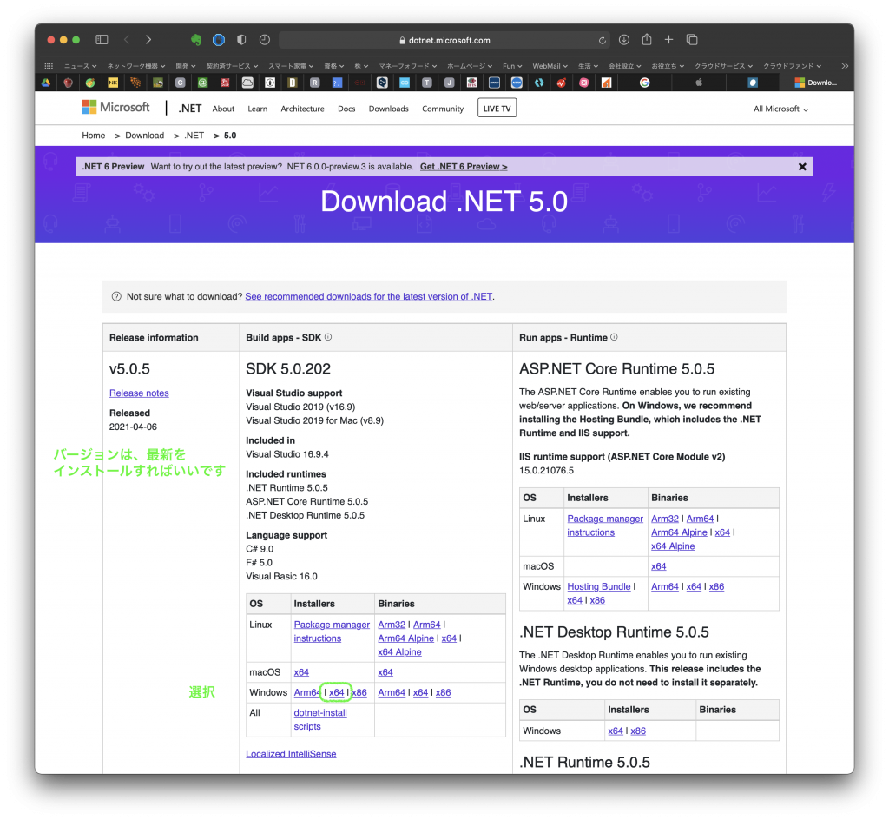Image resolution: width=889 pixels, height=820 pixels.
Task: Switch to the gray T pinned tab
Action: (427, 83)
